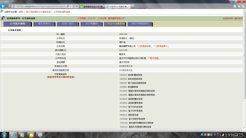Click the vertical scrollbar down arrow

click(x=244, y=128)
